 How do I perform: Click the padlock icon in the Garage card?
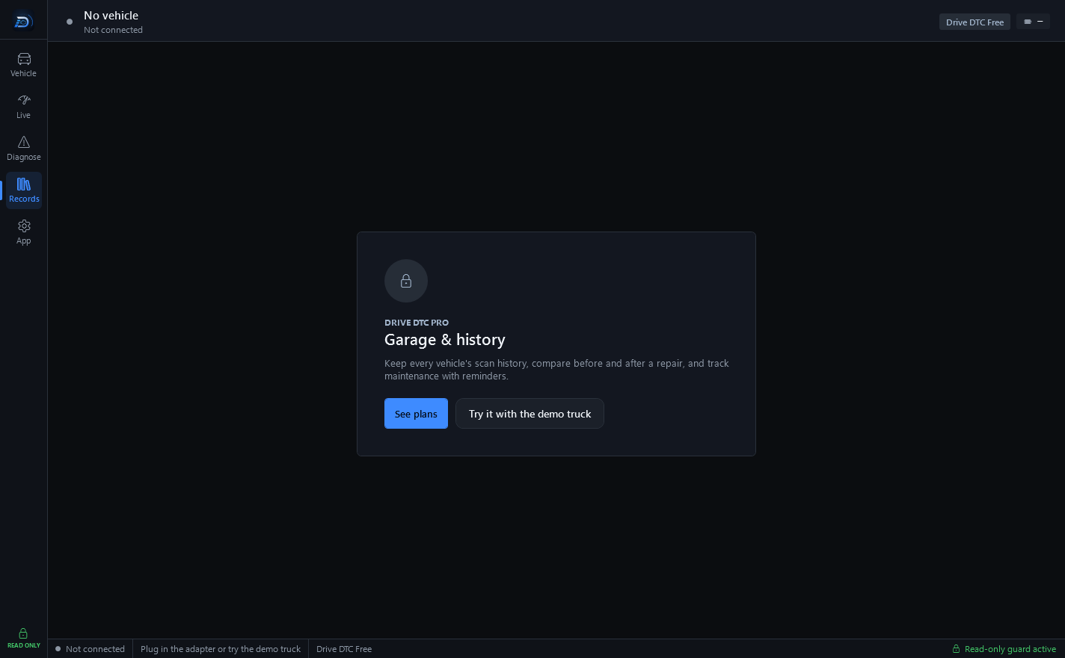(x=406, y=281)
